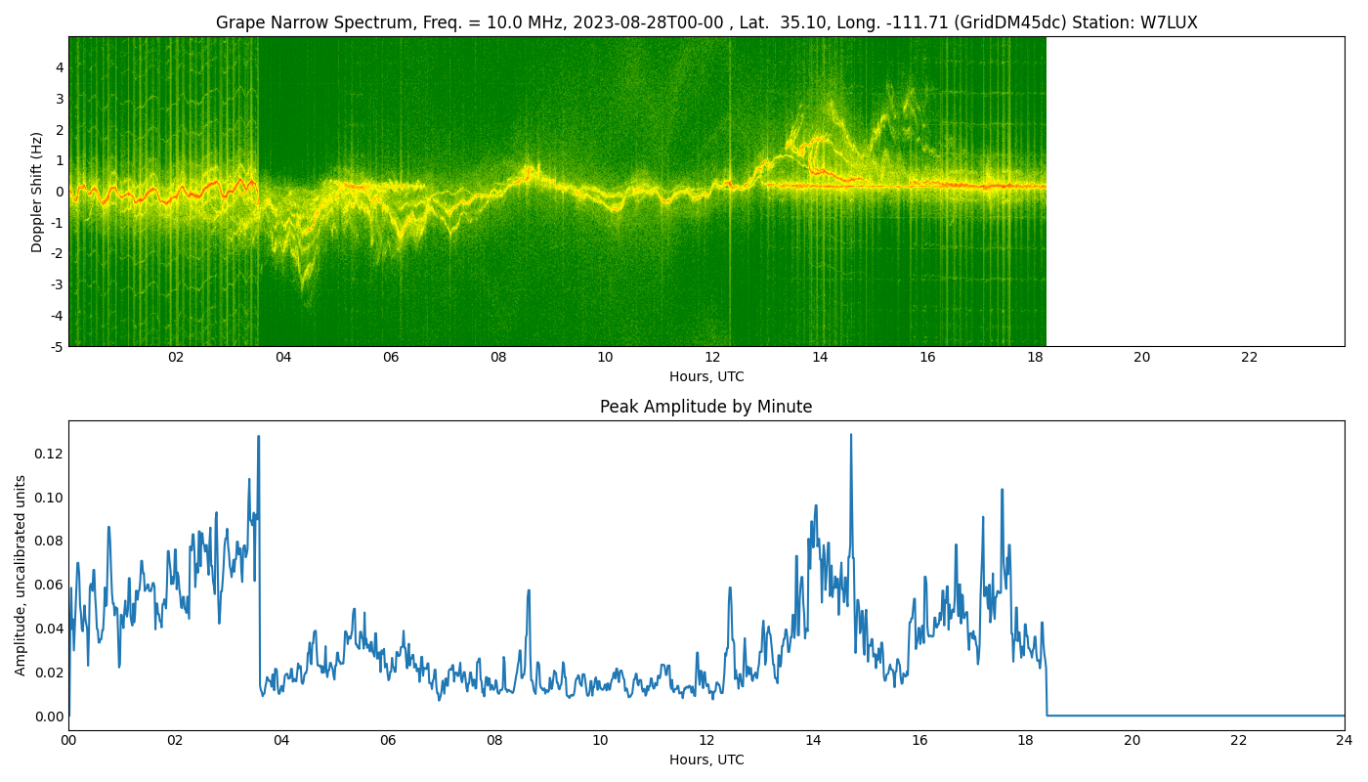This screenshot has width=1368, height=782.
Task: Click the 0.10 amplitude tick label
Action: tap(48, 498)
